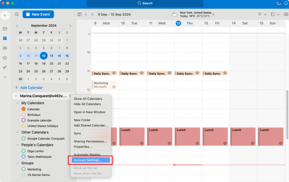Uncheck the Calendar checkbox
Viewport: 289px width, 182px height.
coord(24,109)
